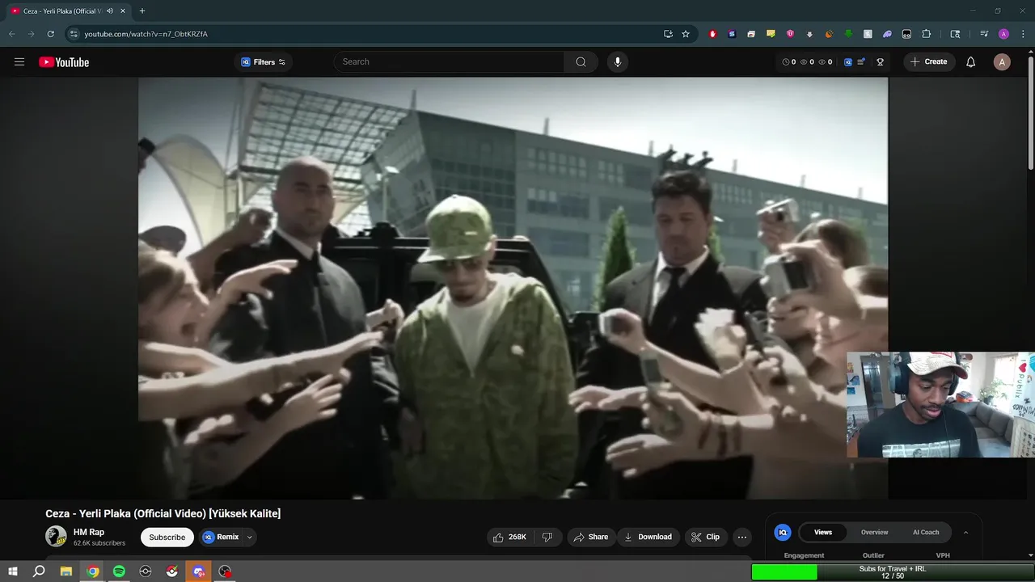Viewport: 1035px width, 582px height.
Task: Subscribe to HM Rap
Action: pos(167,537)
